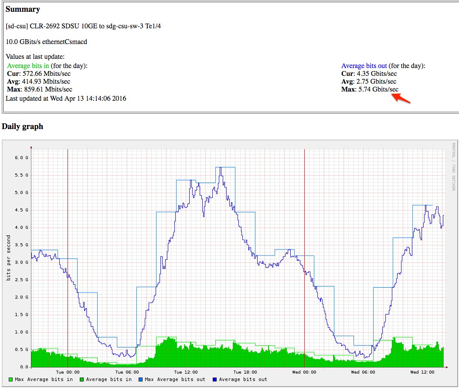Click the 'Max Average bits out' legend label
Viewport: 459px width, 388px height.
coord(175,380)
